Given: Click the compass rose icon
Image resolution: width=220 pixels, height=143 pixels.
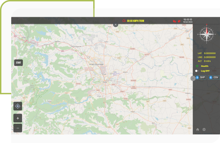Looking at the screenshot, I should pyautogui.click(x=206, y=34).
